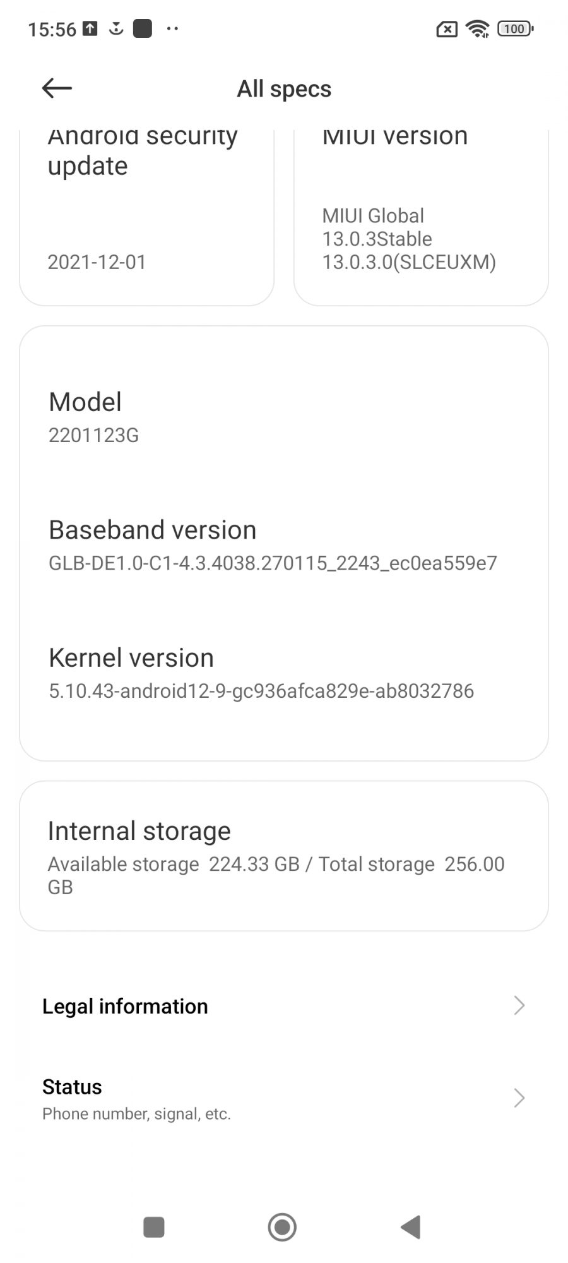The width and height of the screenshot is (568, 1263).
Task: Tap the clock showing 15:56
Action: (52, 29)
